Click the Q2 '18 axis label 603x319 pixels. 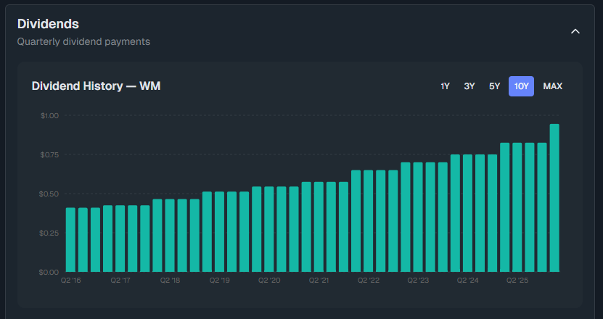point(170,280)
